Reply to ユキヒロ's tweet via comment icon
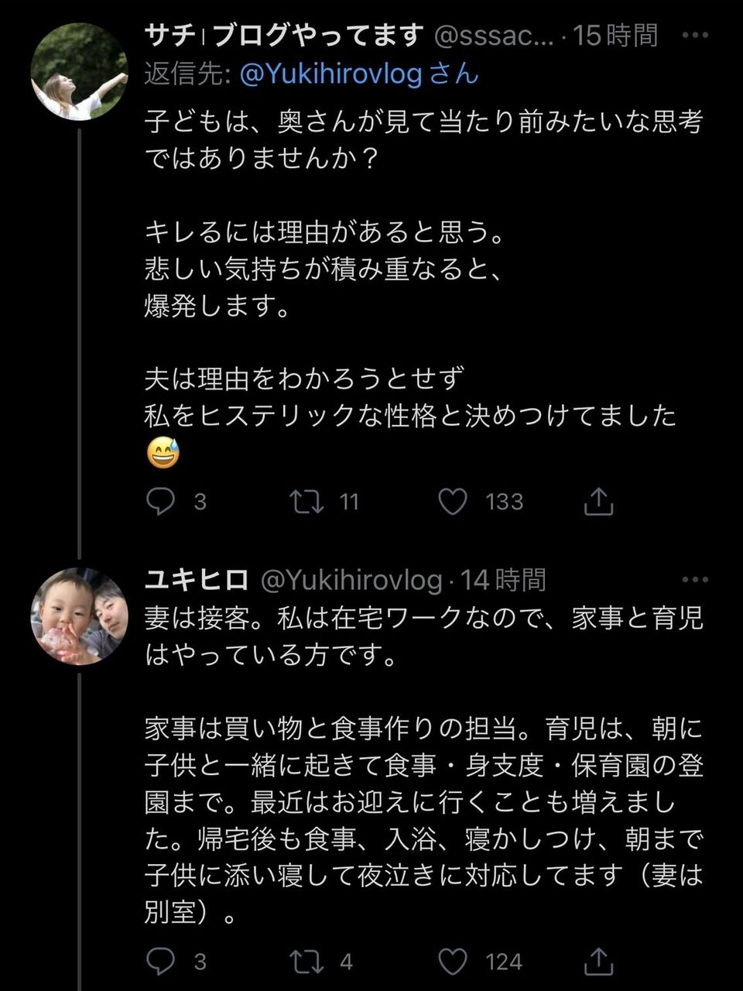The image size is (743, 991). [x=160, y=962]
